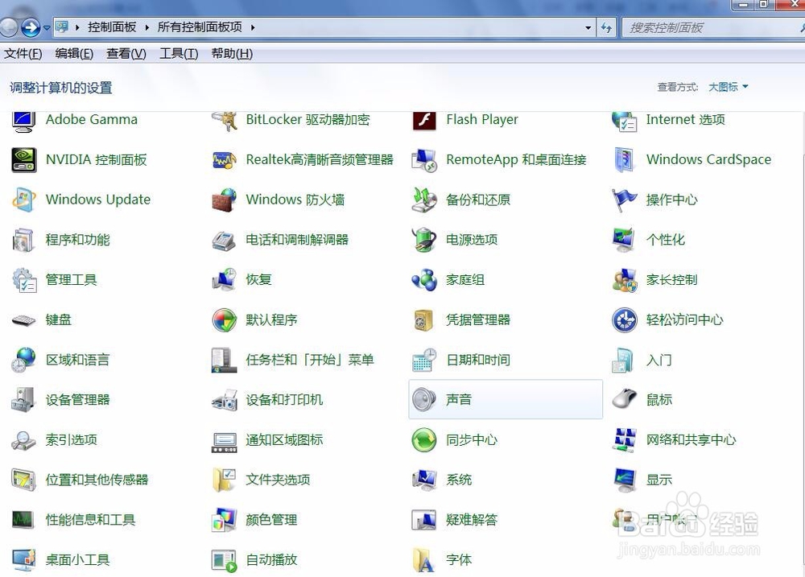The width and height of the screenshot is (805, 577).
Task: Expand the 所有控制面板项 breadcrumb arrow
Action: click(252, 27)
